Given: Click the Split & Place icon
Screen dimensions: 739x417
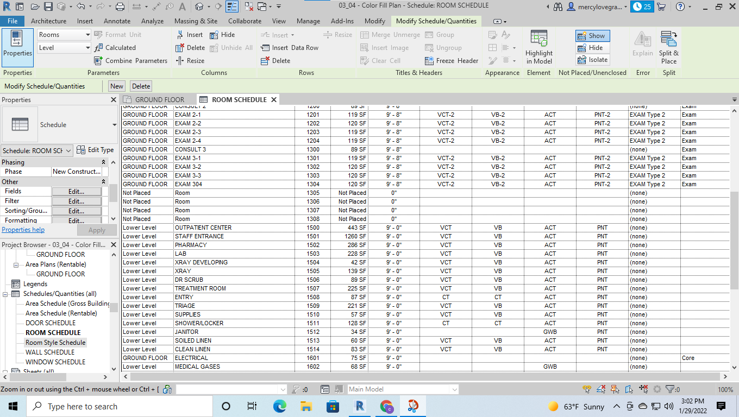Looking at the screenshot, I should point(669,47).
